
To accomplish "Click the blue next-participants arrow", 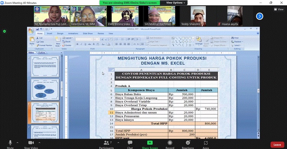I will pyautogui.click(x=259, y=16).
